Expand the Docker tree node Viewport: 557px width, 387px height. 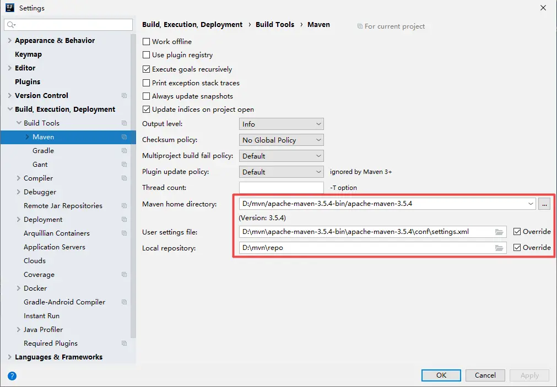19,288
